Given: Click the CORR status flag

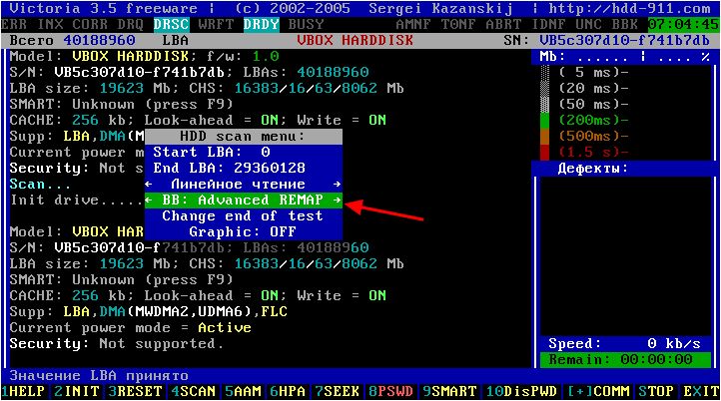Looking at the screenshot, I should [x=90, y=24].
